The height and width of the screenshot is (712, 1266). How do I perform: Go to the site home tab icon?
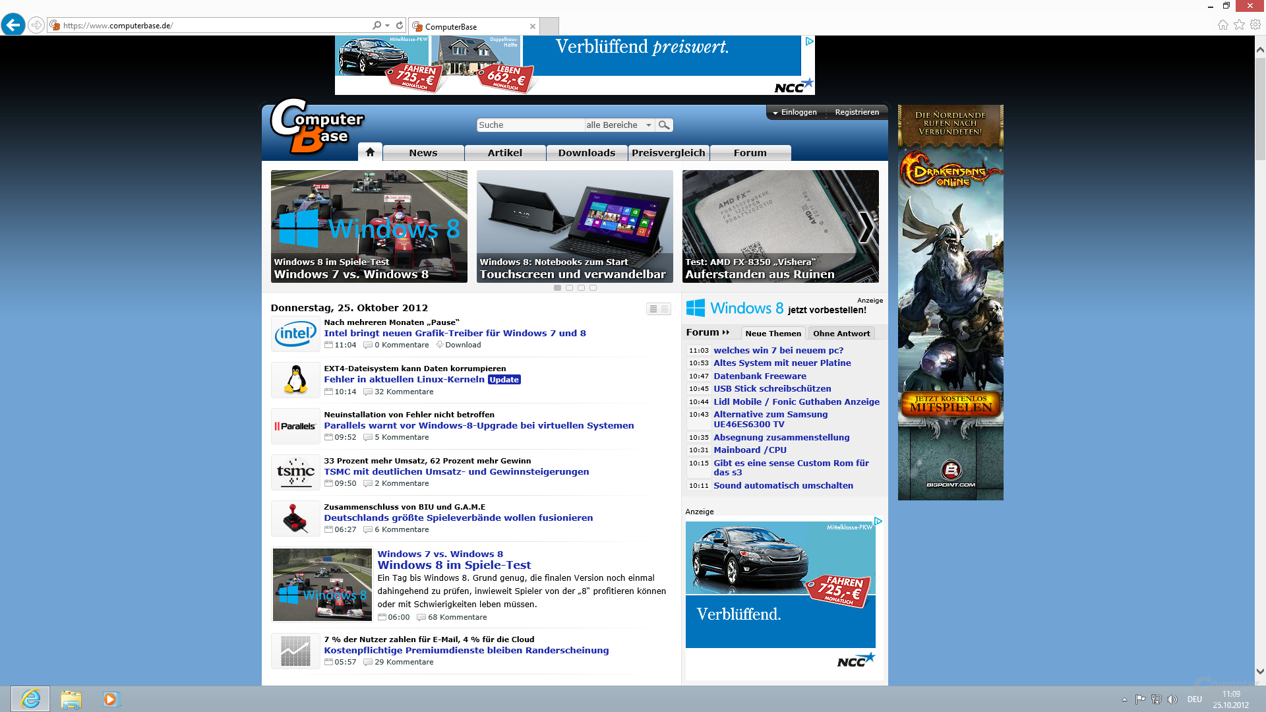click(x=370, y=152)
